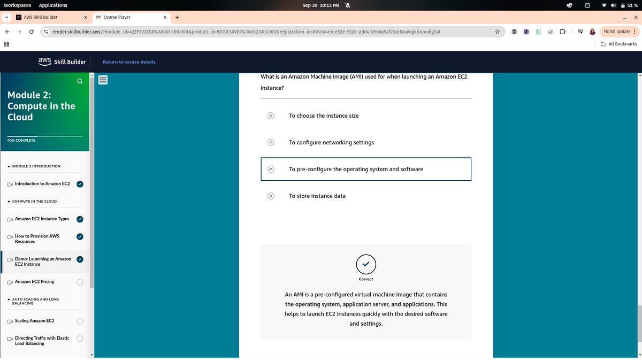Select the answer To pre-configure the operating system
Viewport: 642px width, 361px height.
pyautogui.click(x=366, y=169)
